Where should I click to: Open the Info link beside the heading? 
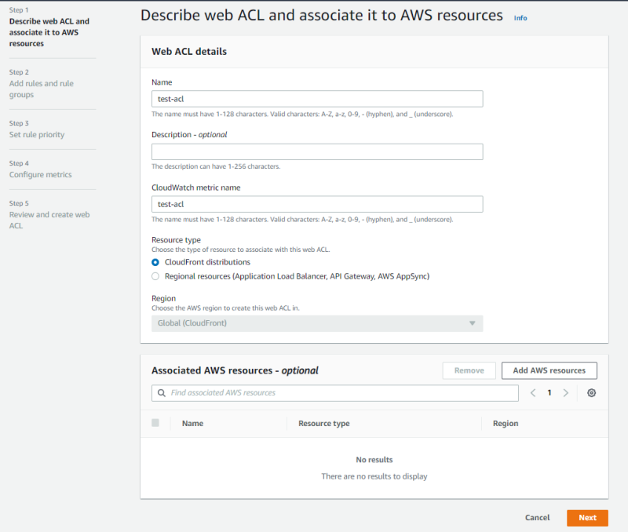520,17
